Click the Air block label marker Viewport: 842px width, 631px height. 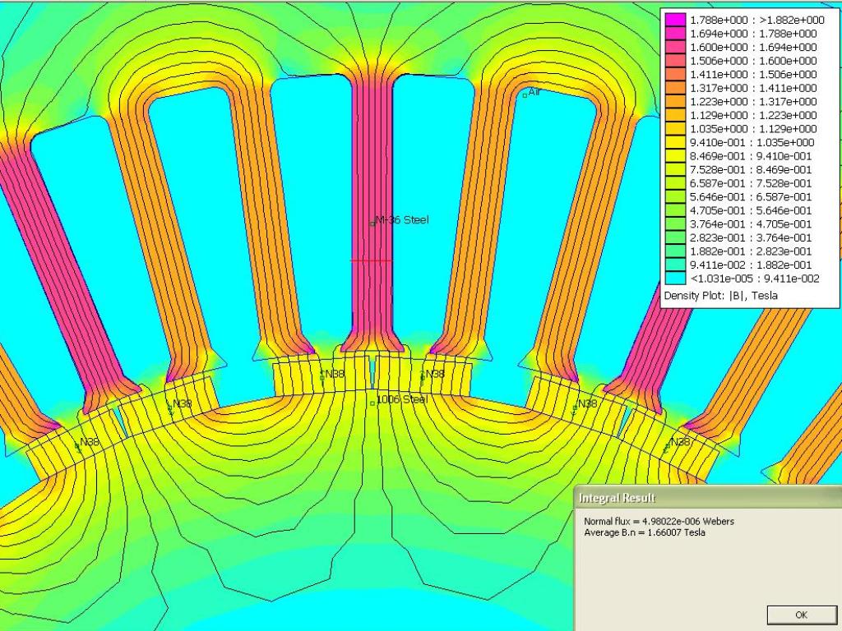tap(525, 95)
